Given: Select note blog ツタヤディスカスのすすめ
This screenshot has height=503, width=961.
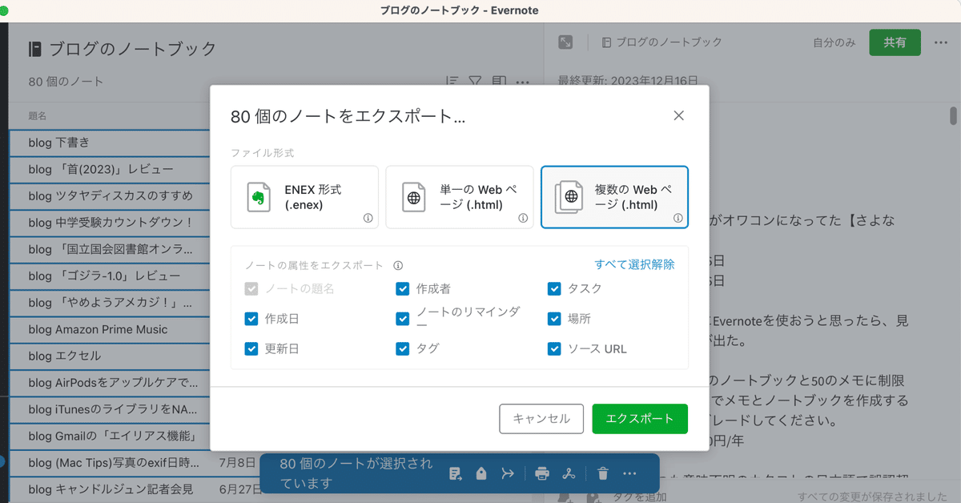Looking at the screenshot, I should tap(110, 196).
